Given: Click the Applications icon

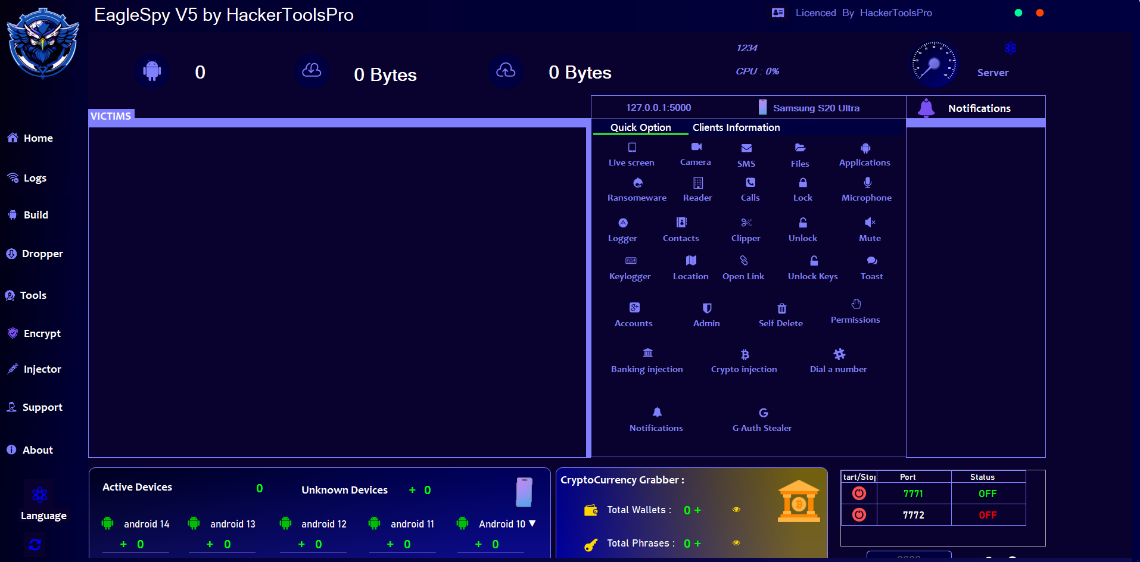Looking at the screenshot, I should 865,148.
